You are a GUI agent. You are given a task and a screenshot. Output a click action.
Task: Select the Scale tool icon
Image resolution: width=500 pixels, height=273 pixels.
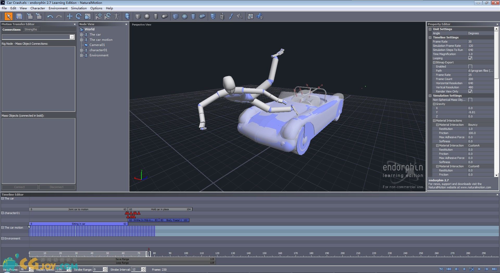point(88,16)
